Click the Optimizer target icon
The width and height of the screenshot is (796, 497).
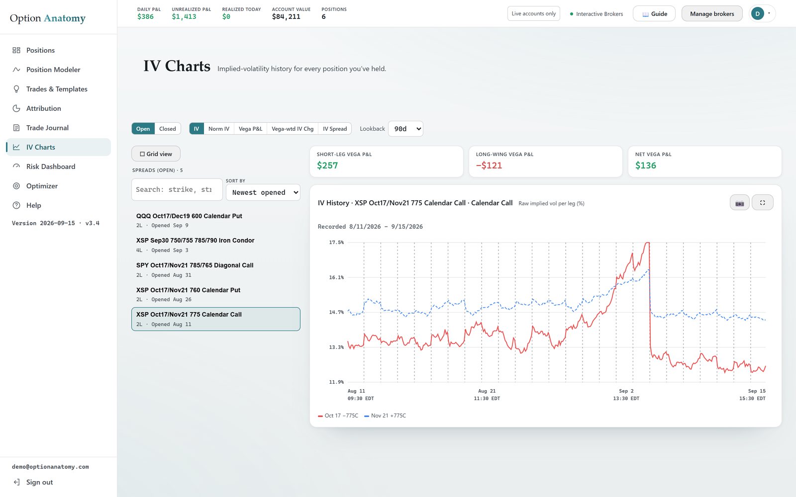coord(16,186)
